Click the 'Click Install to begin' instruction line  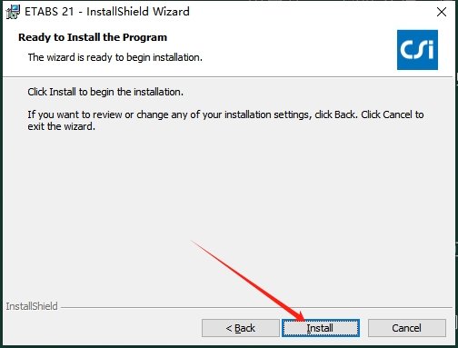(x=105, y=92)
